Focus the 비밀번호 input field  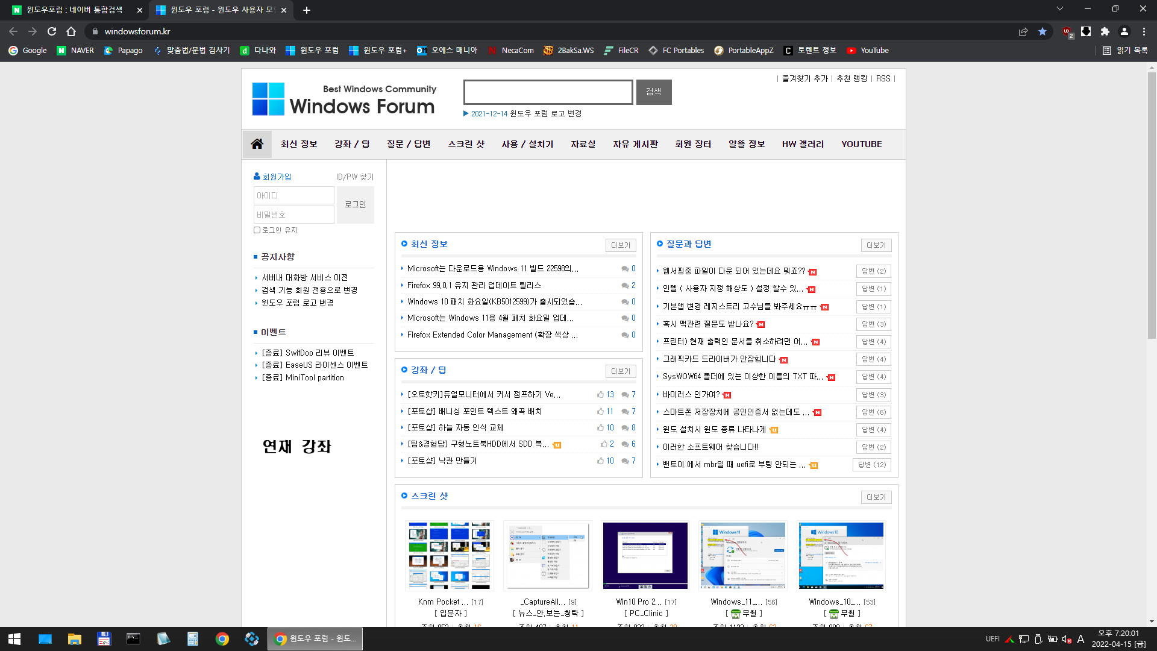(294, 214)
